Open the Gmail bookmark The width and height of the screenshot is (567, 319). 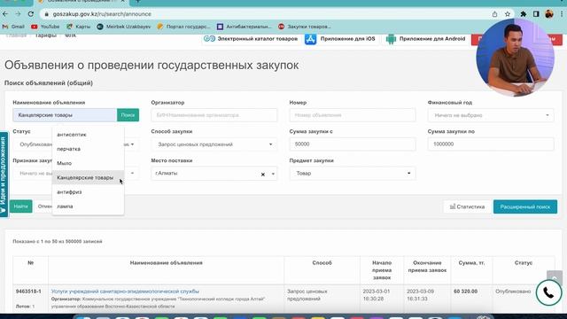(x=14, y=27)
